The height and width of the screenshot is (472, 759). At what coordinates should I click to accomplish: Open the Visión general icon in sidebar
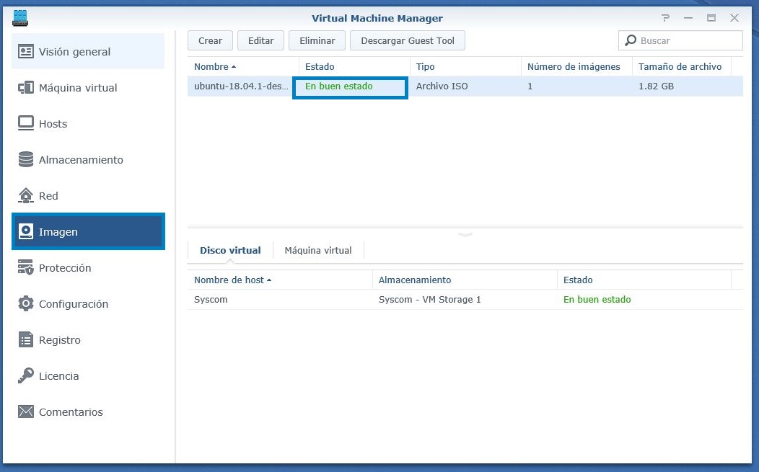pos(26,51)
